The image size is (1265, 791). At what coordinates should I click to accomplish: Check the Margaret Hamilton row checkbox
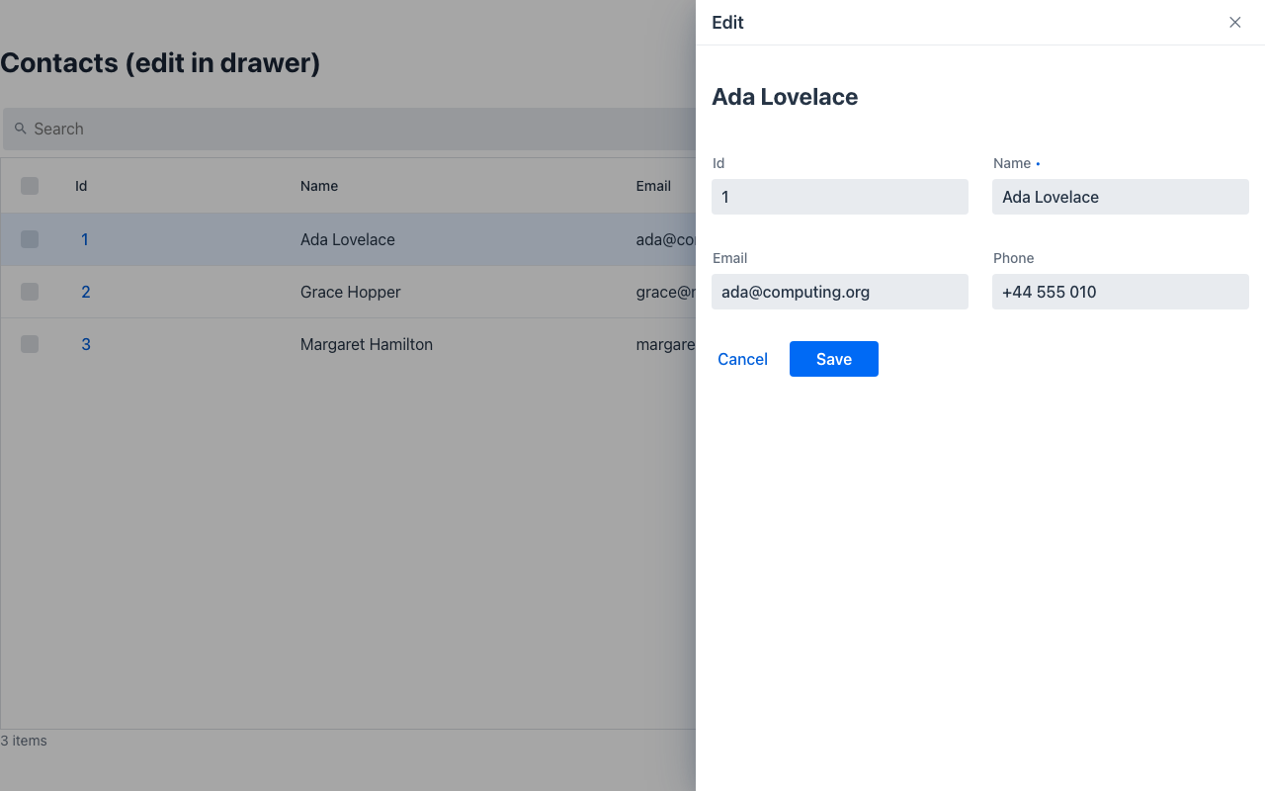tap(30, 344)
